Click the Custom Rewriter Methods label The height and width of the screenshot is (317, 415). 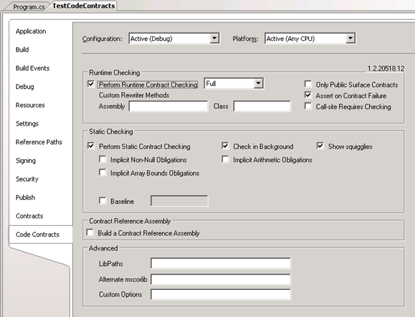(x=134, y=95)
